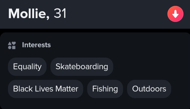Image resolution: width=190 pixels, height=109 pixels.
Task: Click the Interests section heading
Action: tap(36, 45)
